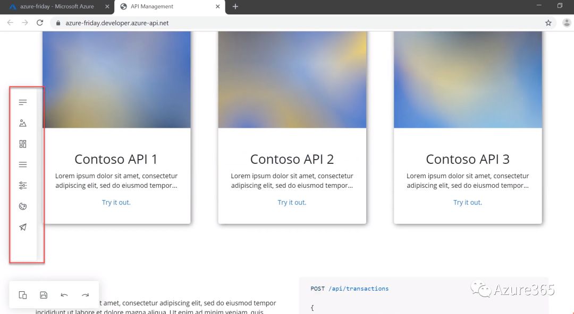Click "Try it out." under Contoso API 3
The height and width of the screenshot is (314, 574).
coord(468,202)
